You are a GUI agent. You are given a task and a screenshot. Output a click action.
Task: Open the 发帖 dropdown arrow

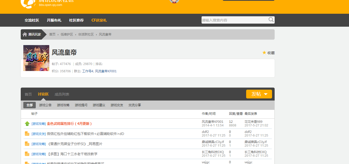[x=266, y=94]
